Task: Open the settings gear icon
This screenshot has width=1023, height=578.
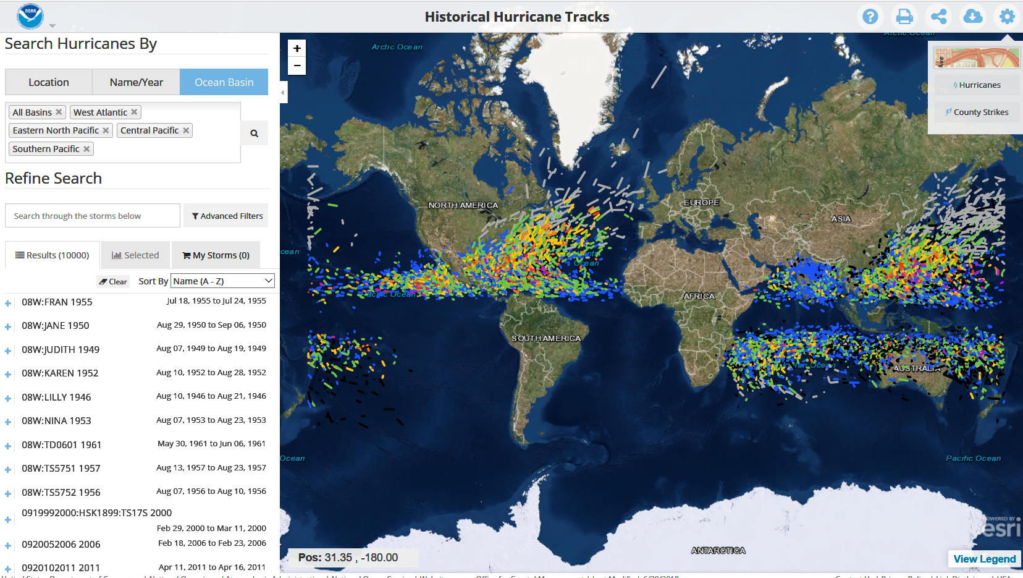Action: tap(1007, 17)
